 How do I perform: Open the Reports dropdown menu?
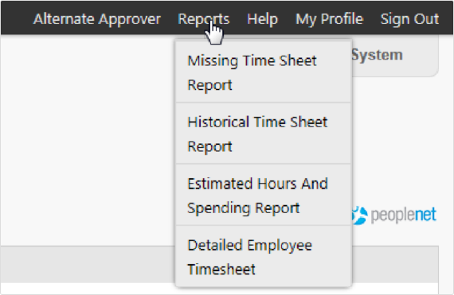pos(204,19)
